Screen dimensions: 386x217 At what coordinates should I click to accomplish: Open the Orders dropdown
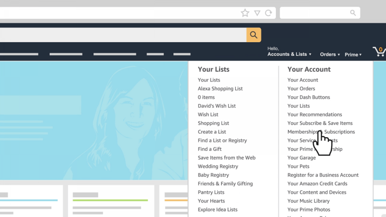click(x=330, y=54)
